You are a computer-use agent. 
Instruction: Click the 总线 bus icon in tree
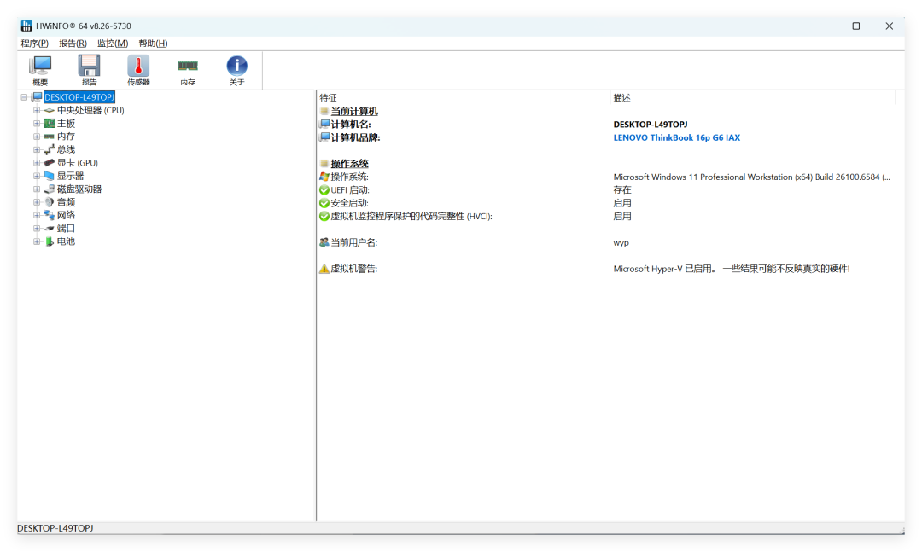click(50, 149)
